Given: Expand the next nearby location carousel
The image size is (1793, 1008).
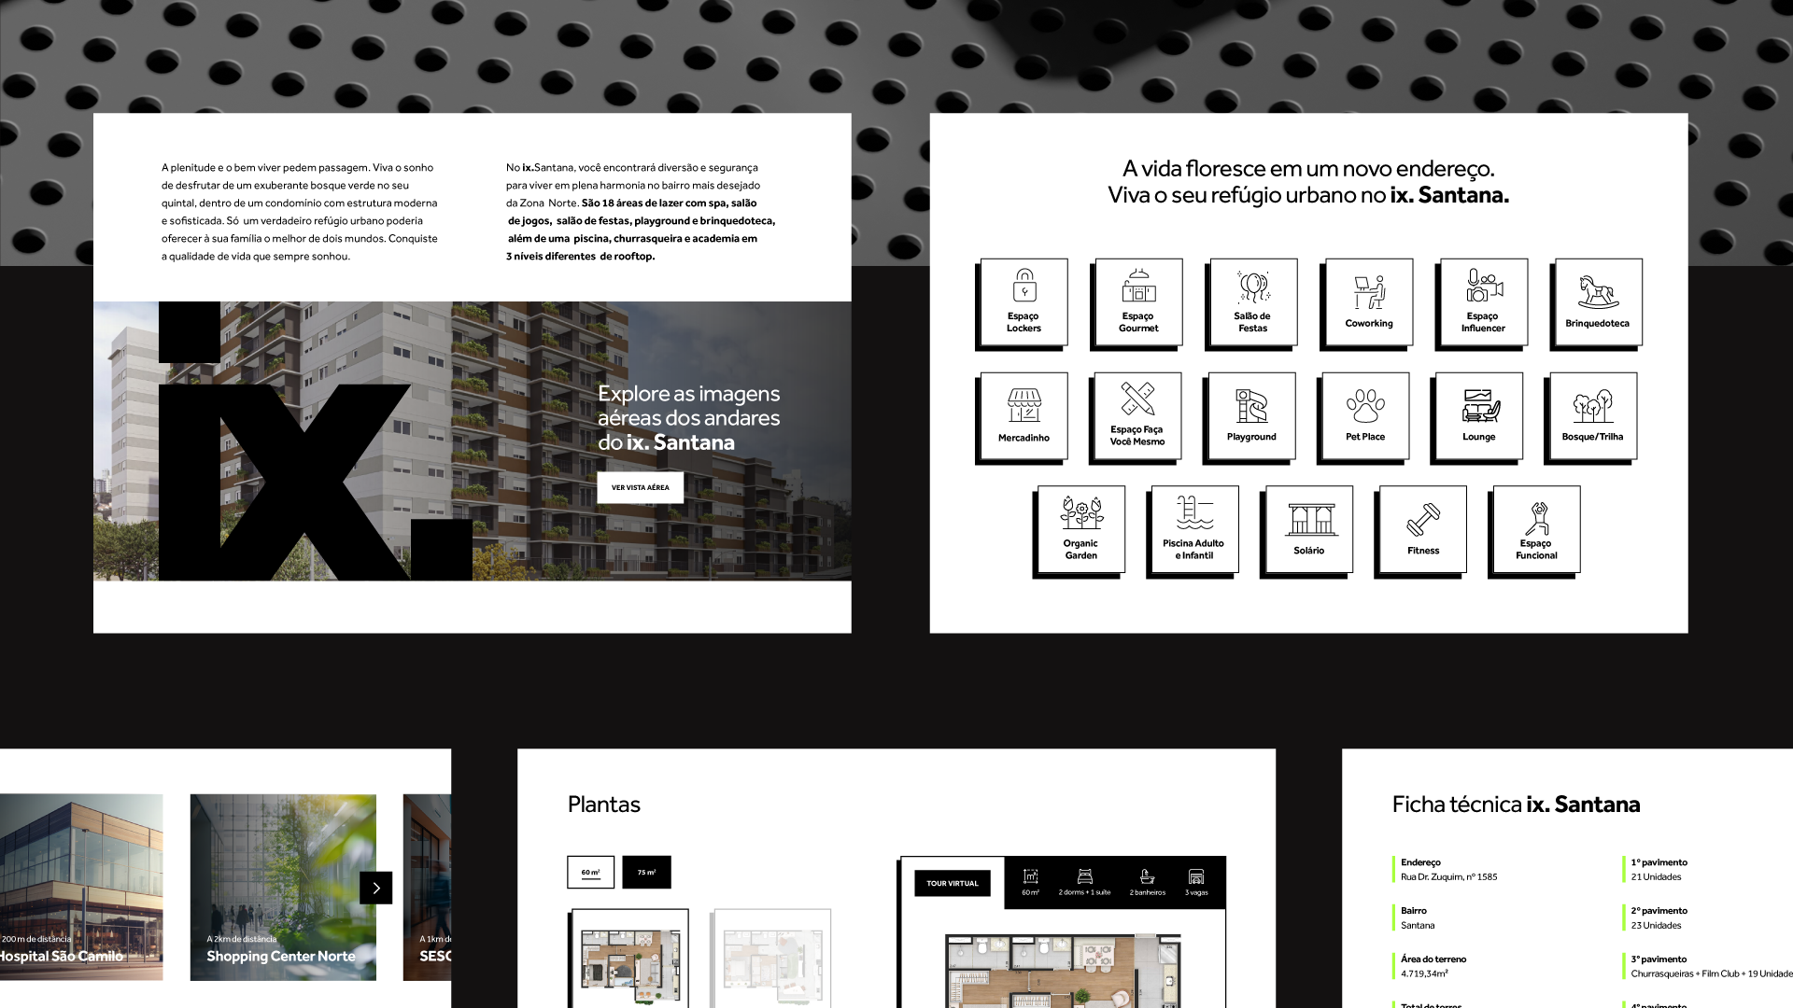Looking at the screenshot, I should point(377,886).
